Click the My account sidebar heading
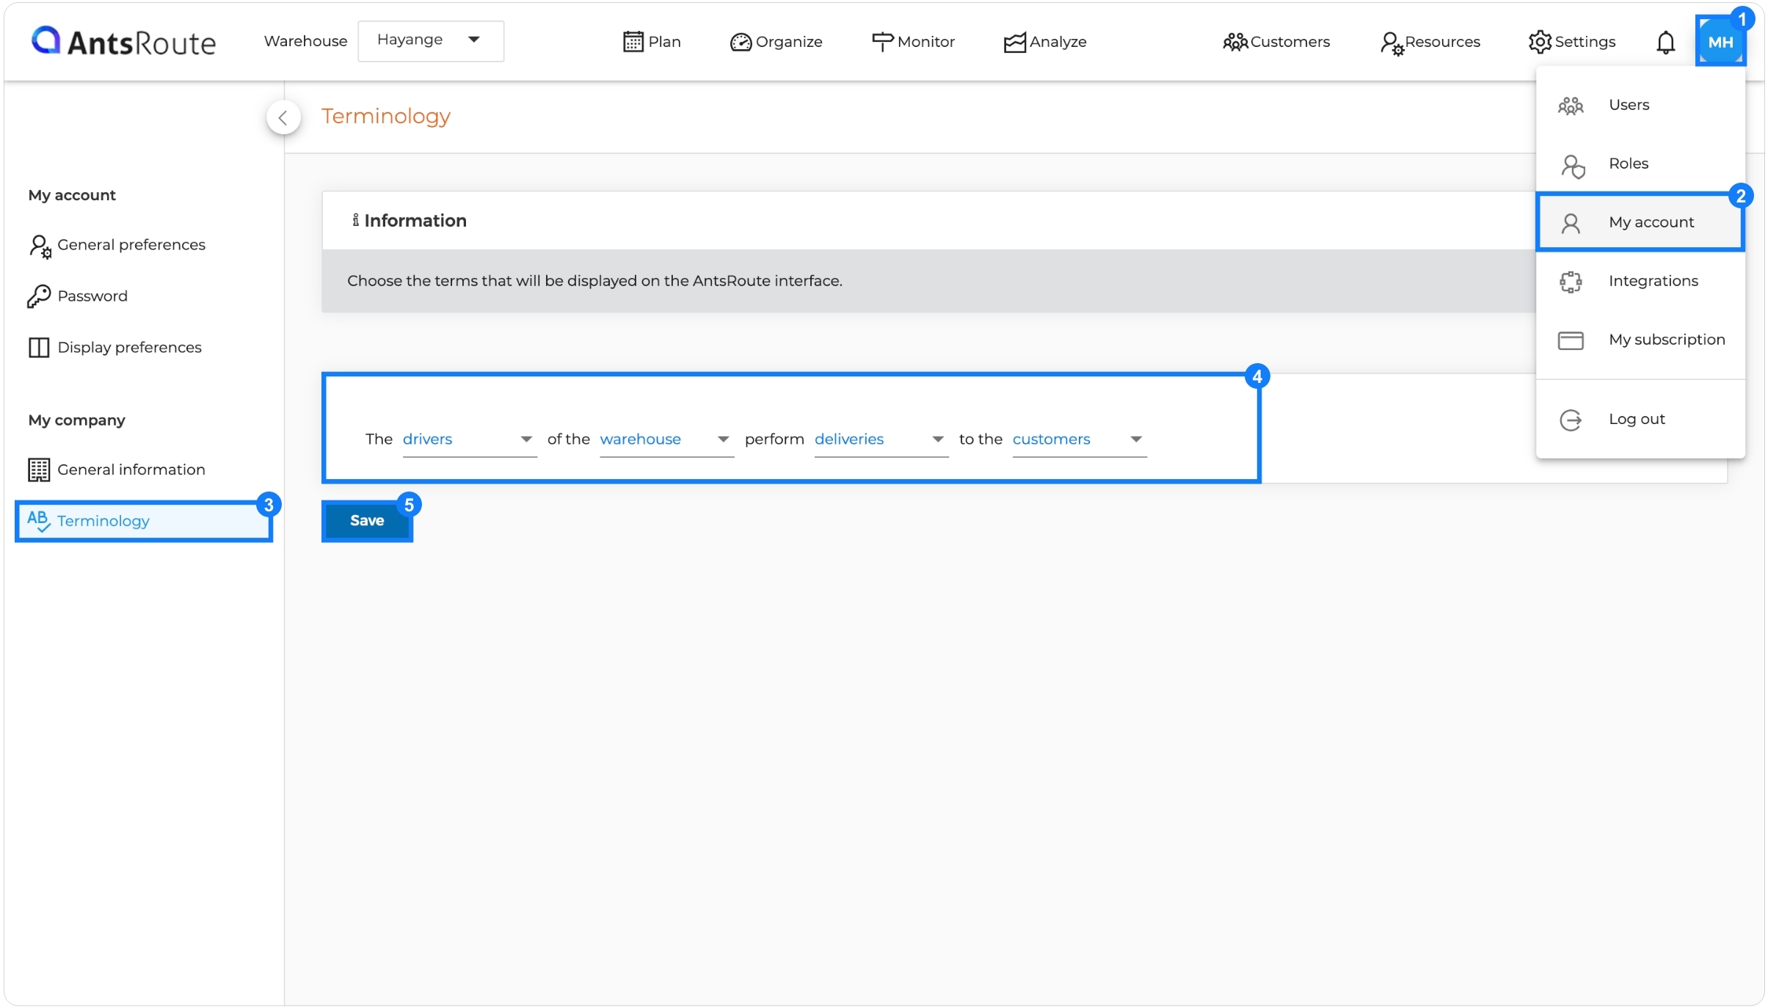The image size is (1768, 1008). [72, 195]
